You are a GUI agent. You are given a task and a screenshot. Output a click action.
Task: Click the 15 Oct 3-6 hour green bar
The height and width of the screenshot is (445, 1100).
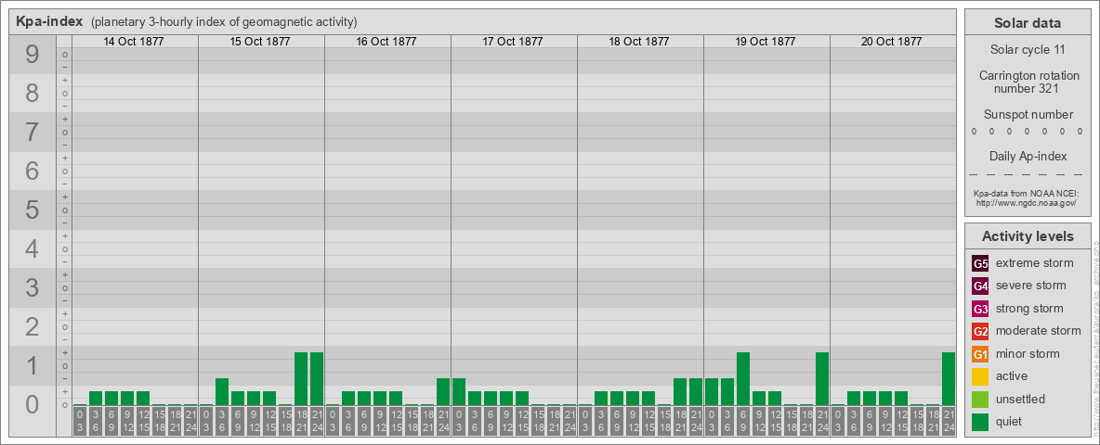[222, 392]
